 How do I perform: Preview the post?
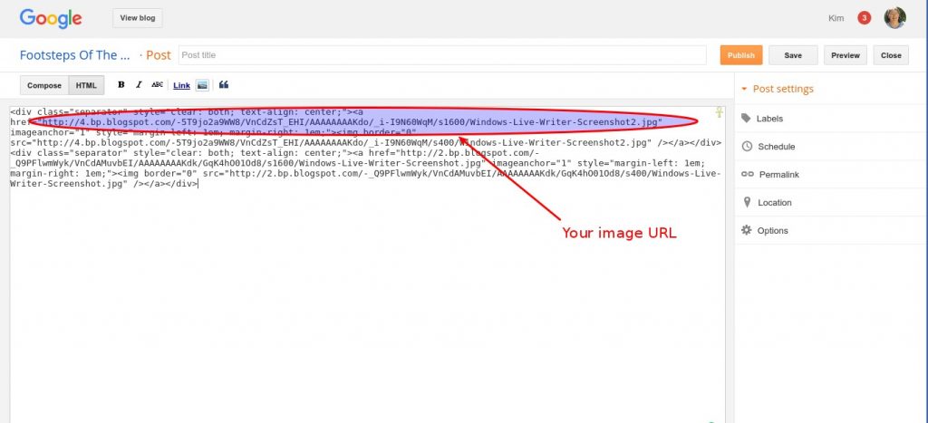pos(846,55)
